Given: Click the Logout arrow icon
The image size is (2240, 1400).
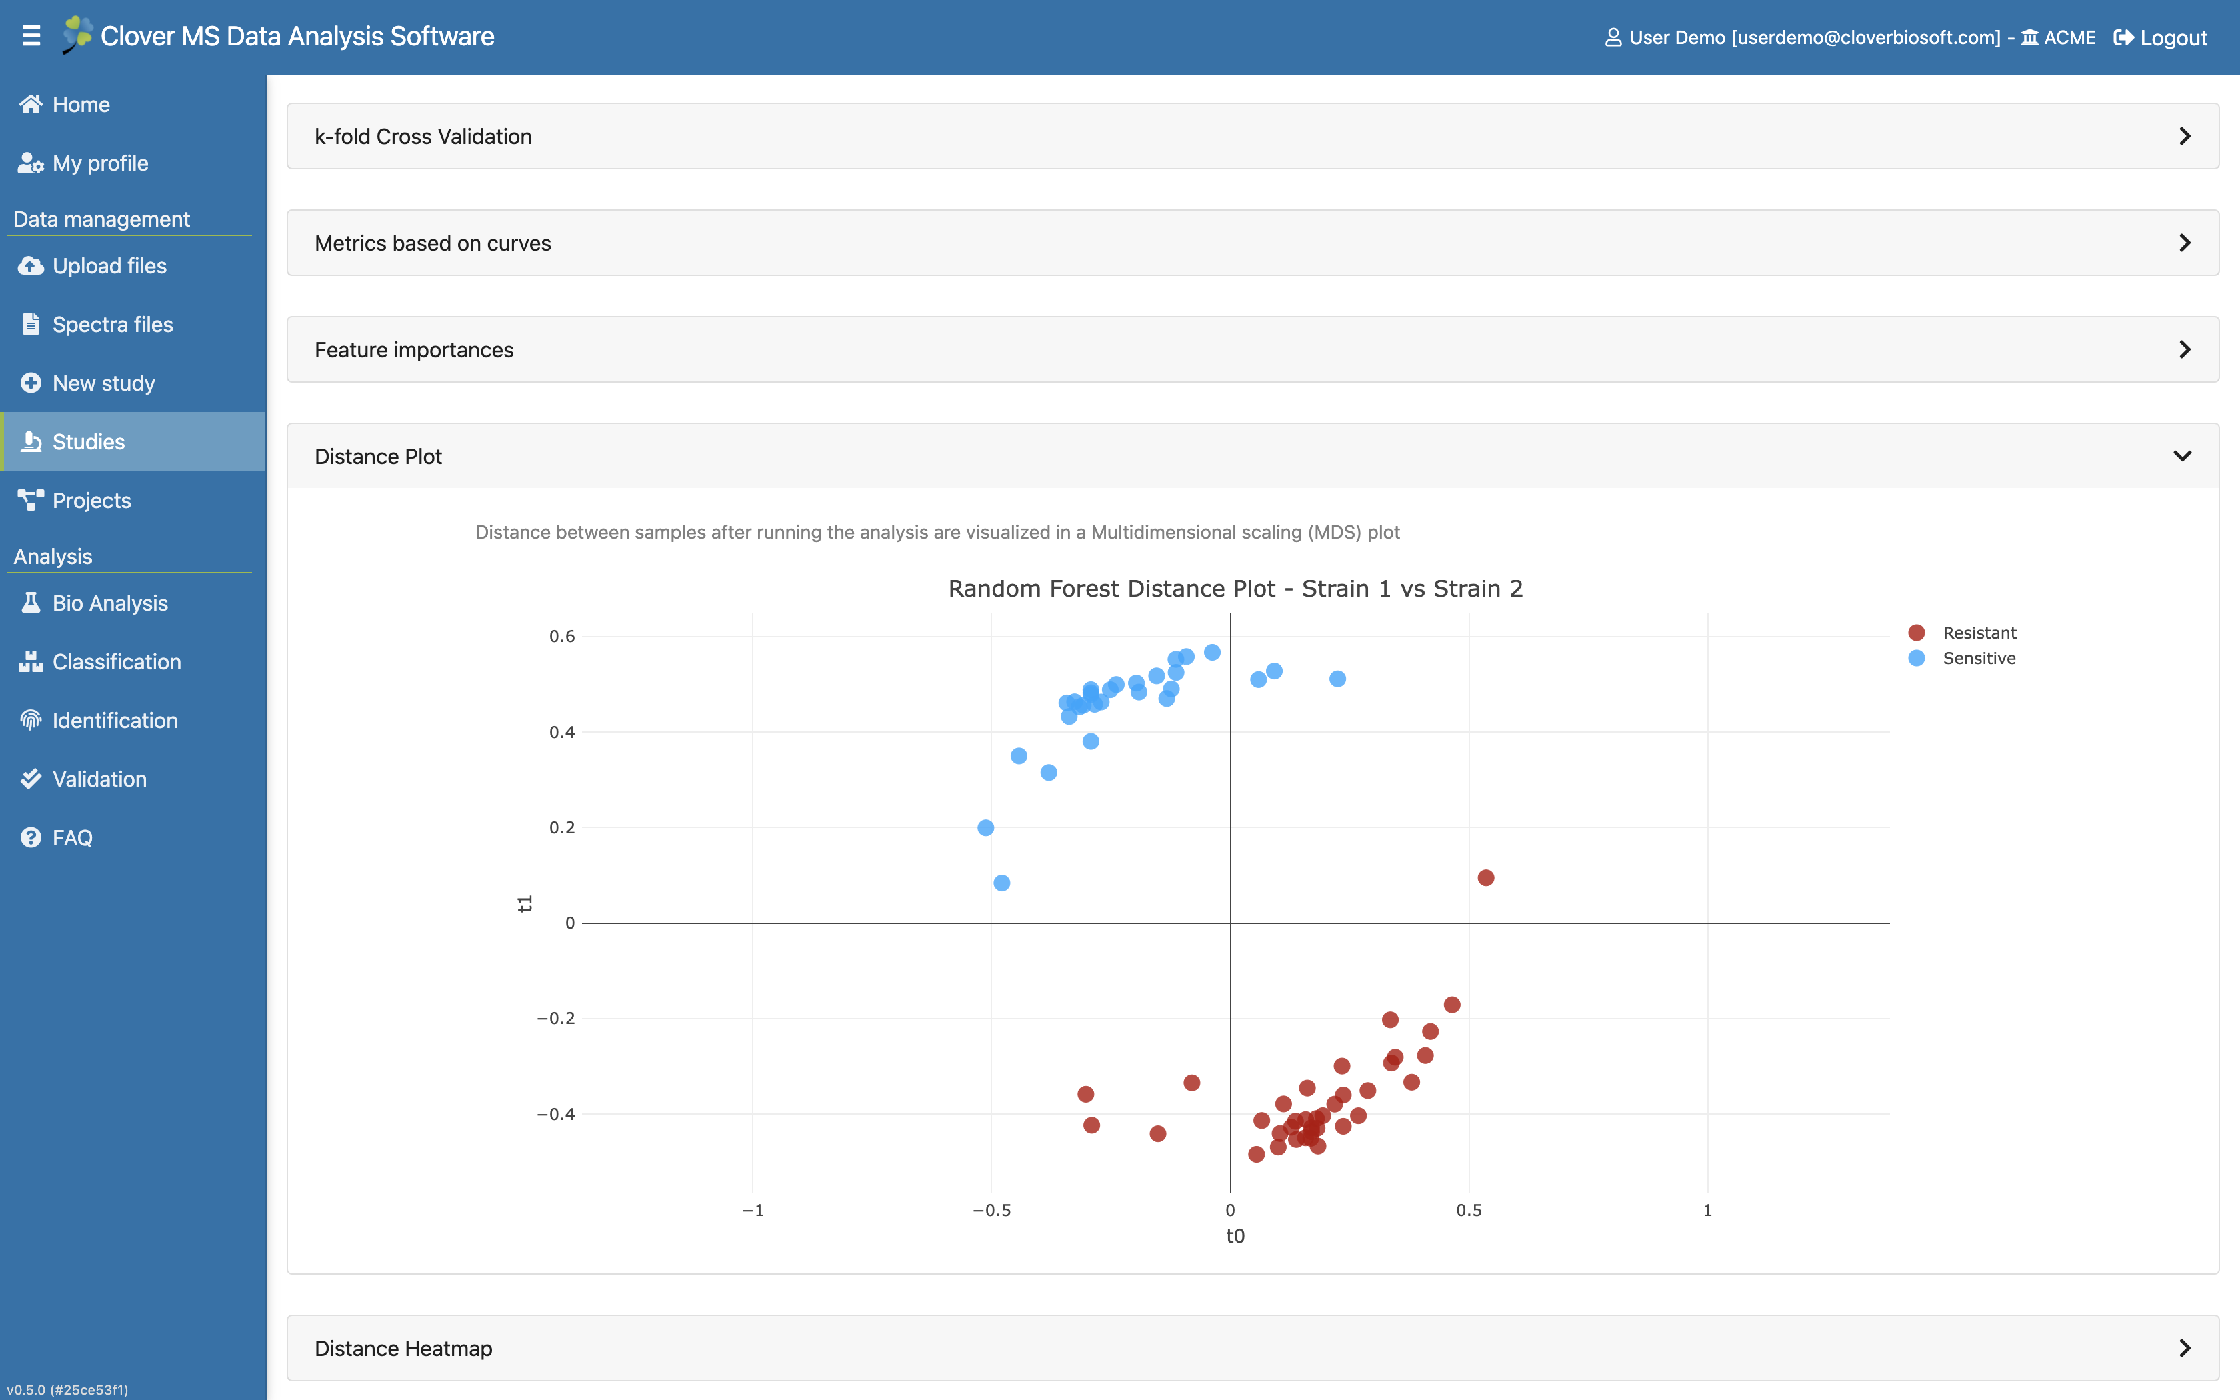Looking at the screenshot, I should click(x=2123, y=37).
